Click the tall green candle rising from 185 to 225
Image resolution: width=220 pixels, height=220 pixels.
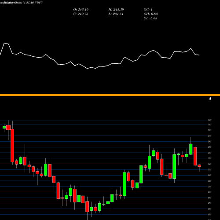tap(125, 184)
